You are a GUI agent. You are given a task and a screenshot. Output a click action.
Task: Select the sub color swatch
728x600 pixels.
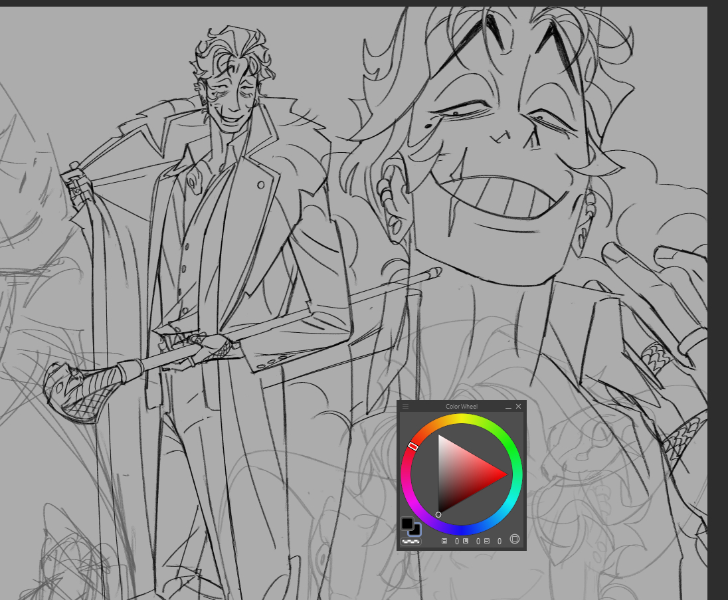pos(416,531)
